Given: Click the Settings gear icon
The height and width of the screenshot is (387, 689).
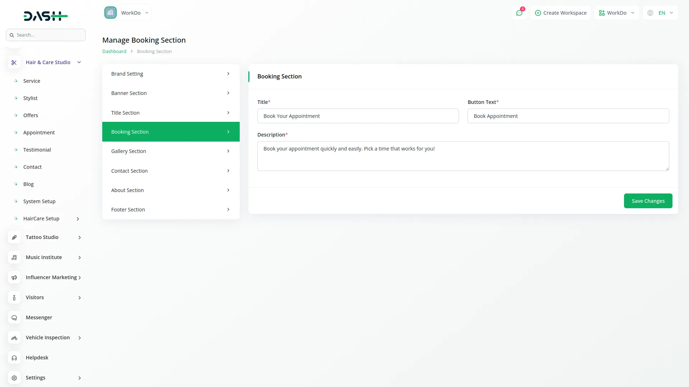Looking at the screenshot, I should coord(14,378).
